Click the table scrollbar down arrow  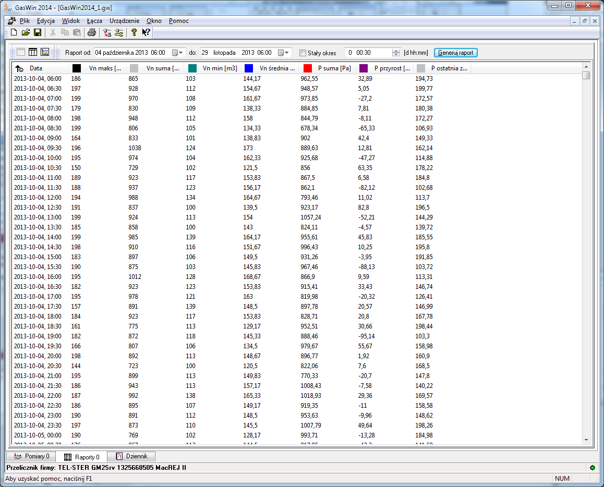tap(586, 440)
